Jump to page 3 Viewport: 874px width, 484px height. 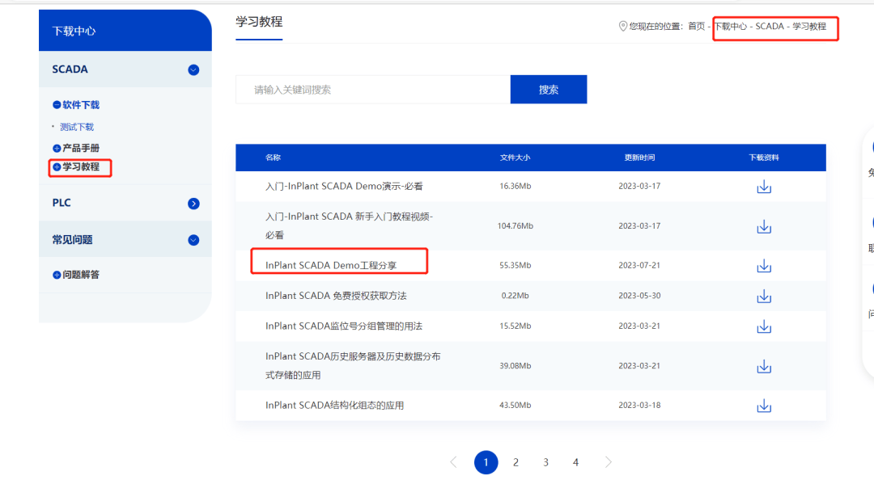545,462
